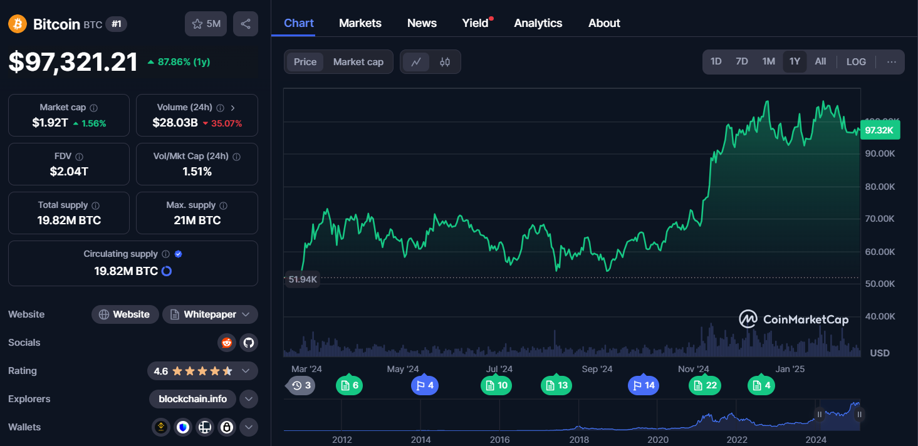Go to the Yield tab

pos(476,23)
